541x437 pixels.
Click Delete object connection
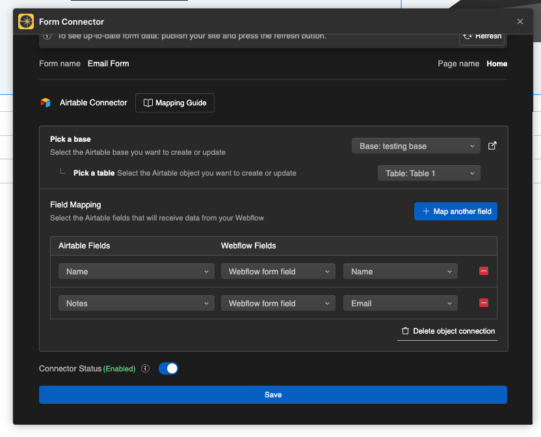(447, 332)
